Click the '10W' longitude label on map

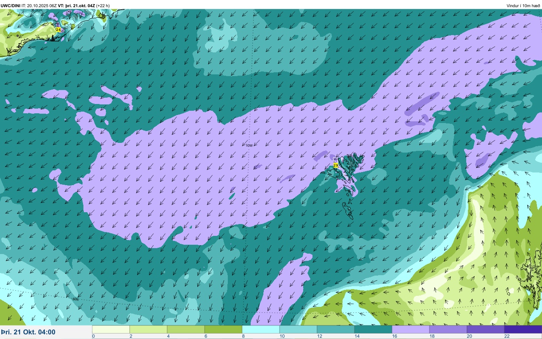[x=249, y=145]
